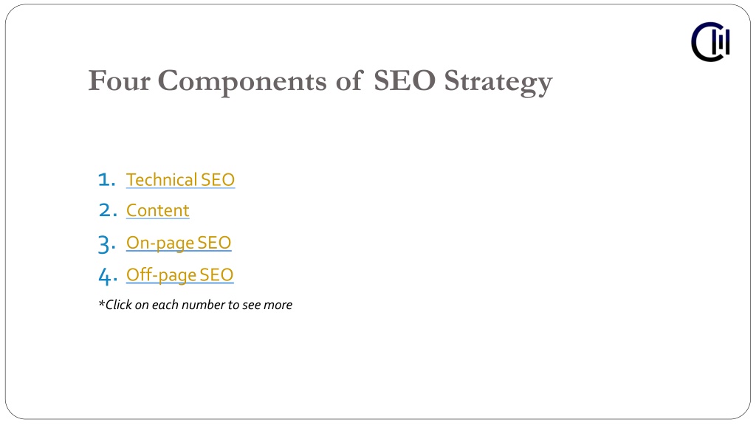Select list number 4 beside Off-page SEO

(108, 277)
